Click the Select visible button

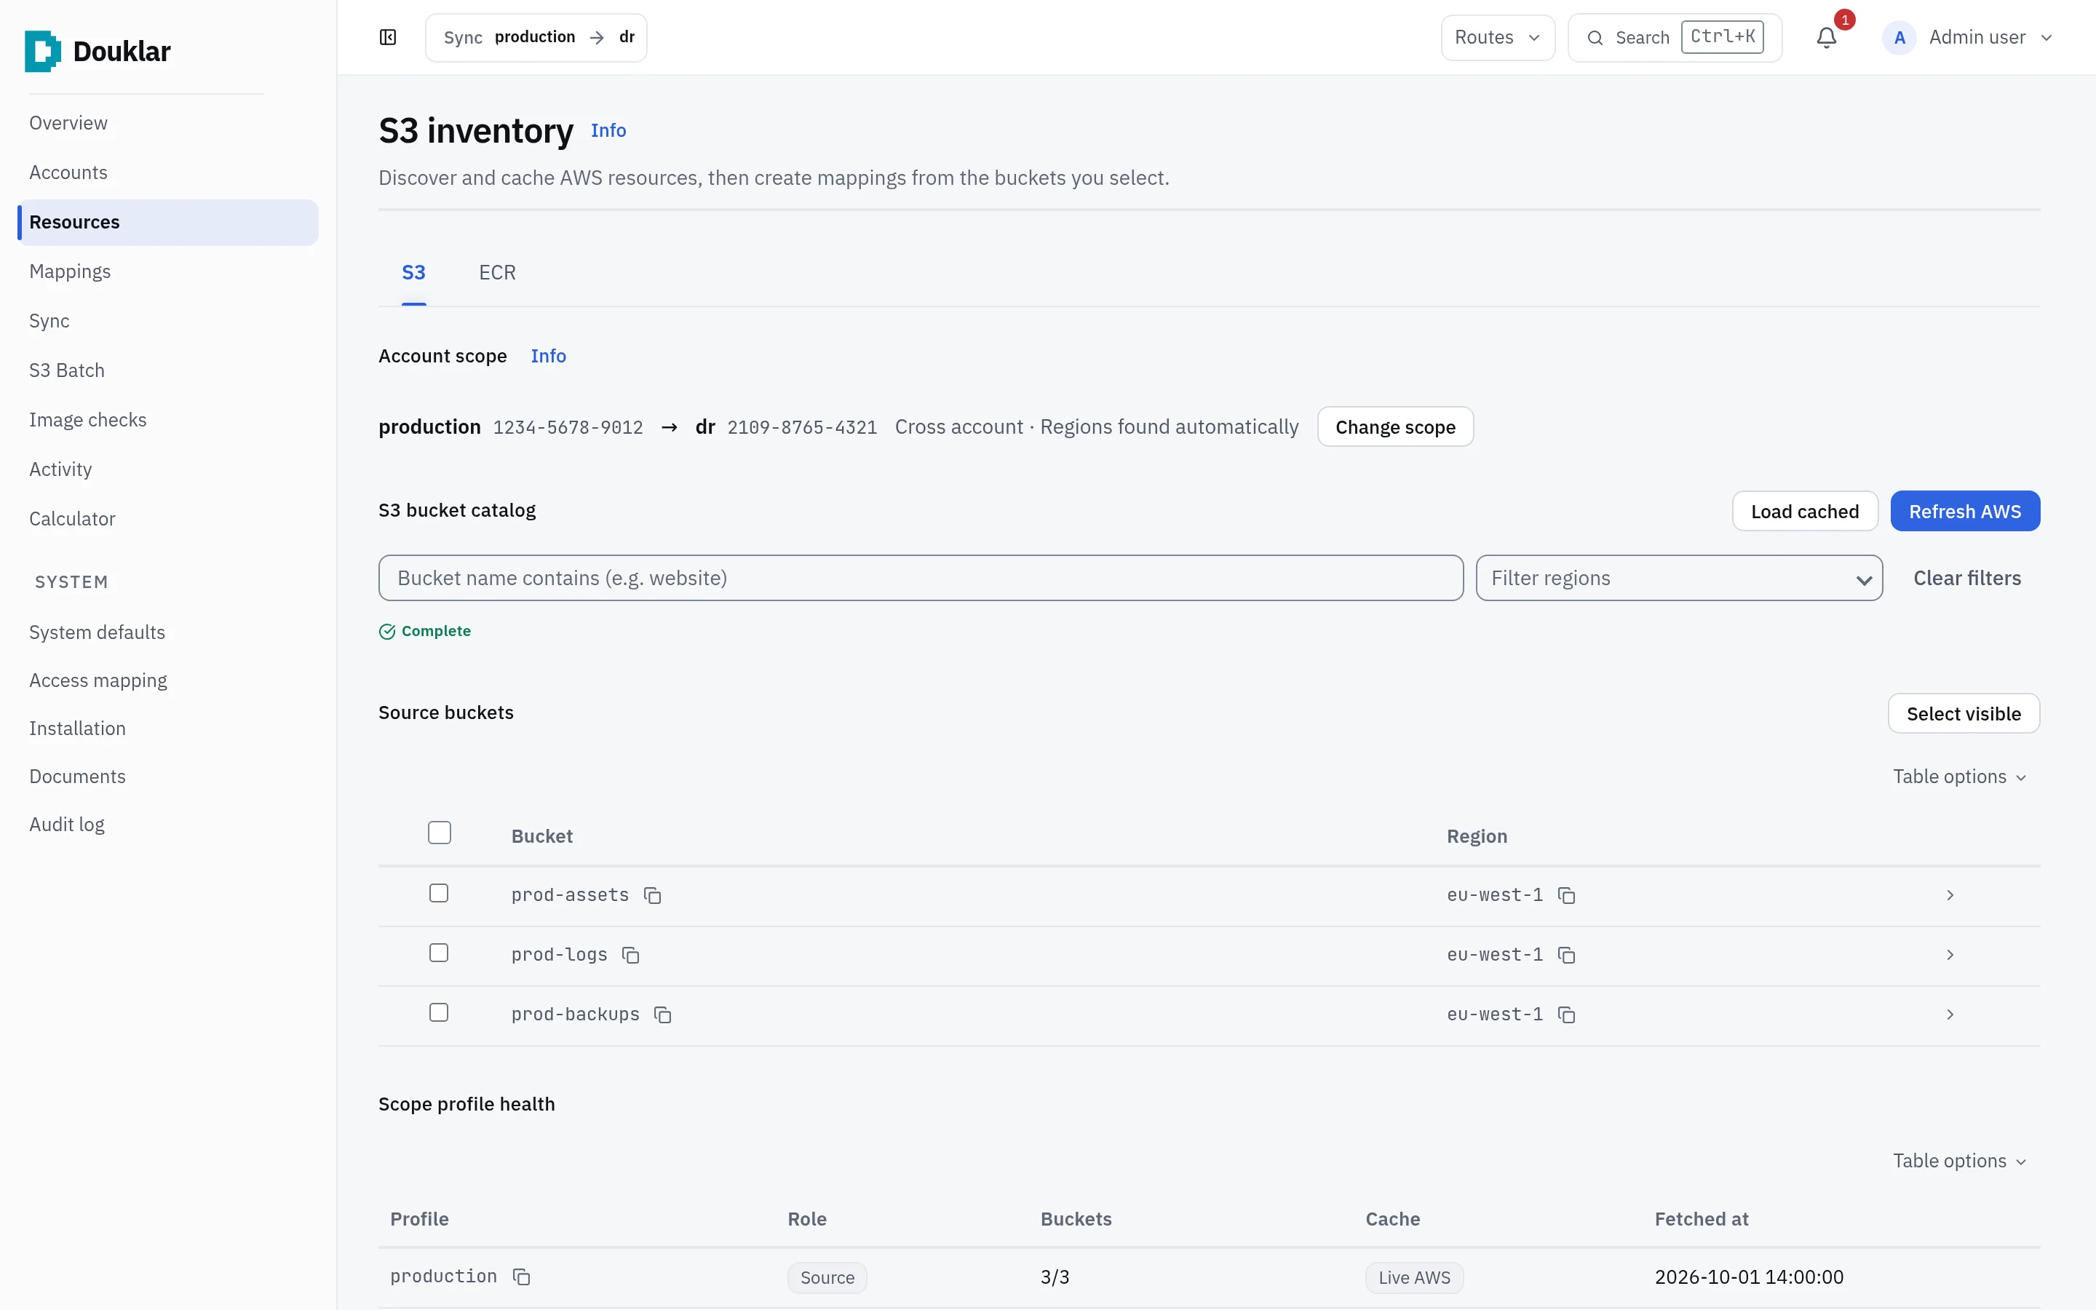click(x=1964, y=713)
